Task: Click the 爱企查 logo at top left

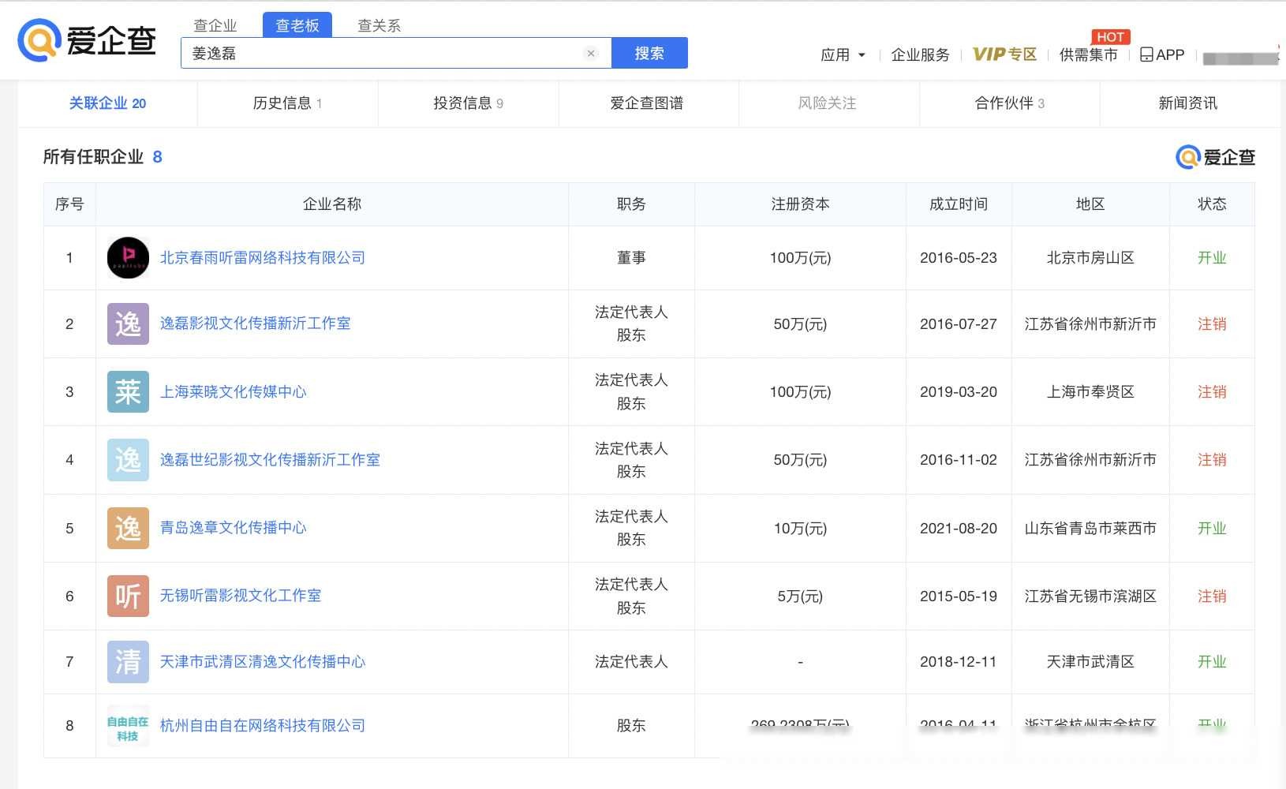Action: pyautogui.click(x=87, y=39)
